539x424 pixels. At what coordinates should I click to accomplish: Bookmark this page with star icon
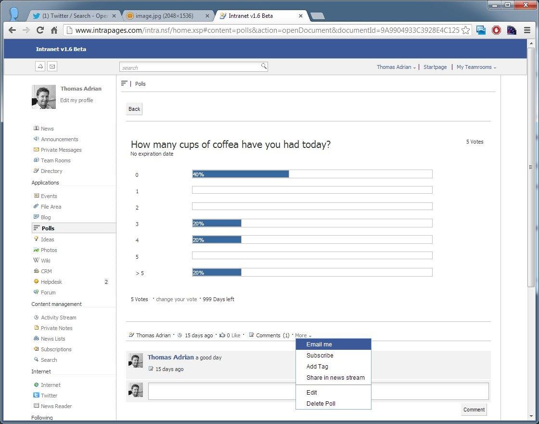(465, 30)
